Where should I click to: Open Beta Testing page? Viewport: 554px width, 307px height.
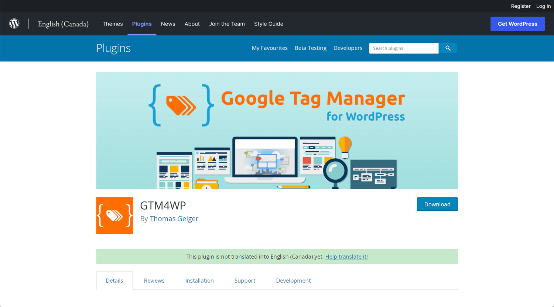[x=311, y=48]
